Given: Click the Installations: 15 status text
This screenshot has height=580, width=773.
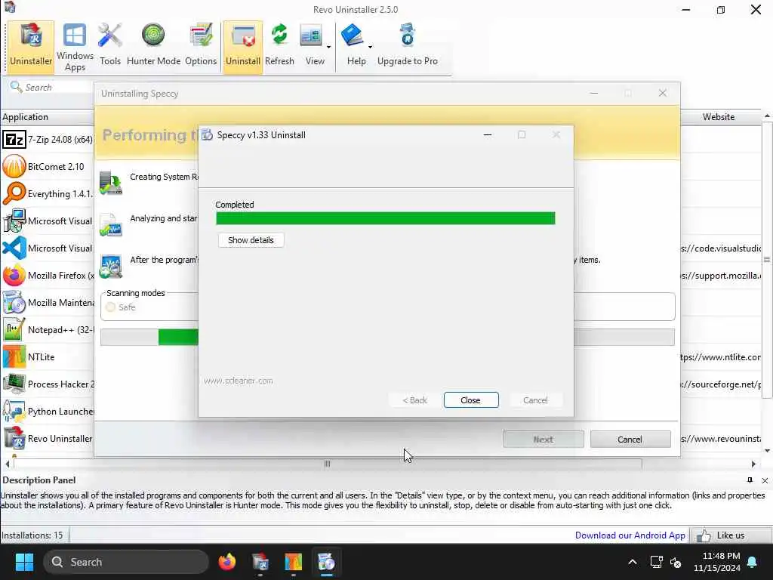Looking at the screenshot, I should (32, 535).
